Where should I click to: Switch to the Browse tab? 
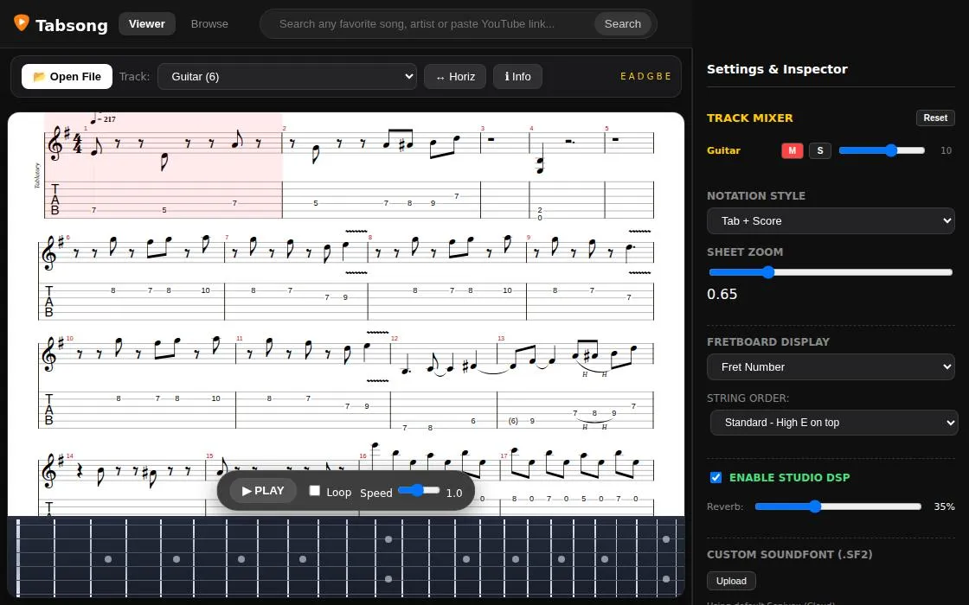[209, 24]
